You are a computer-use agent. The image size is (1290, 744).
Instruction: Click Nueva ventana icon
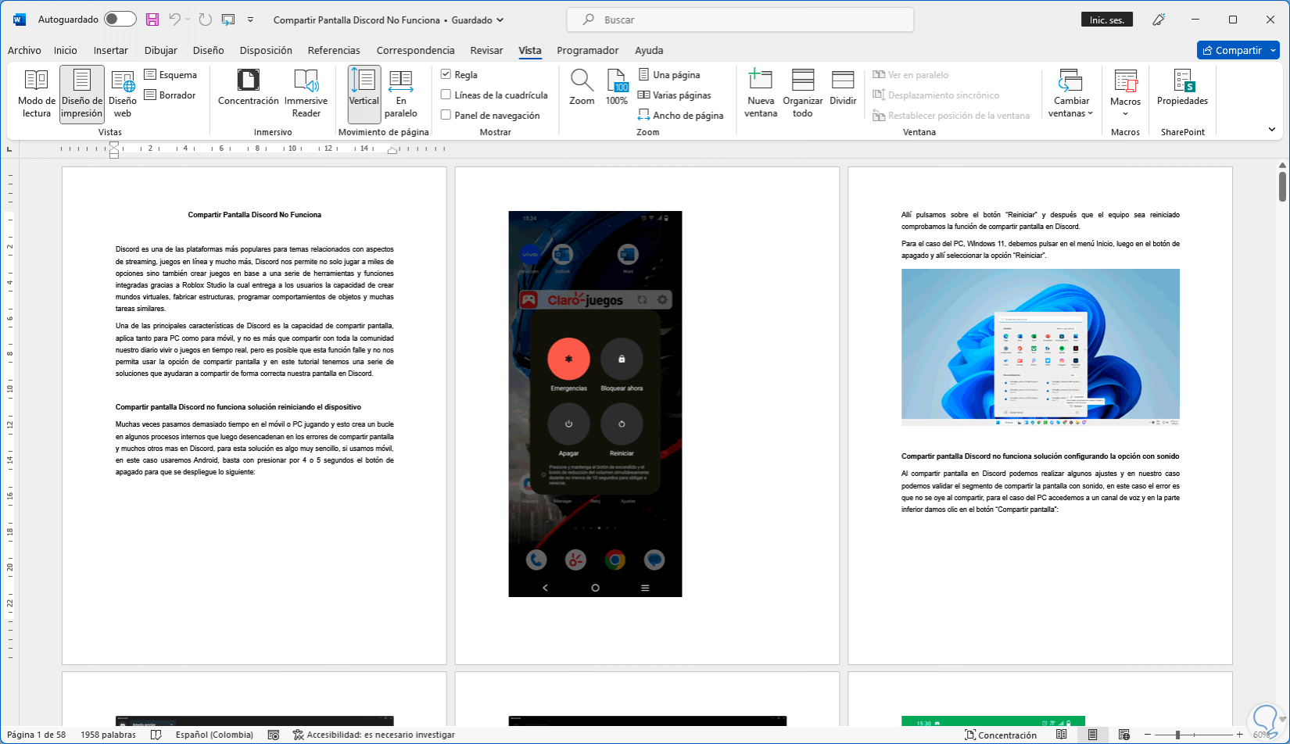click(761, 93)
